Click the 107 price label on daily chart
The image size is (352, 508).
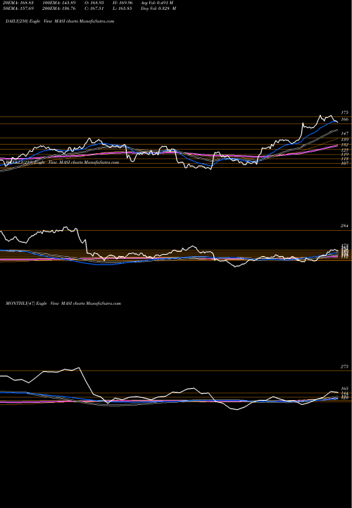[344, 163]
